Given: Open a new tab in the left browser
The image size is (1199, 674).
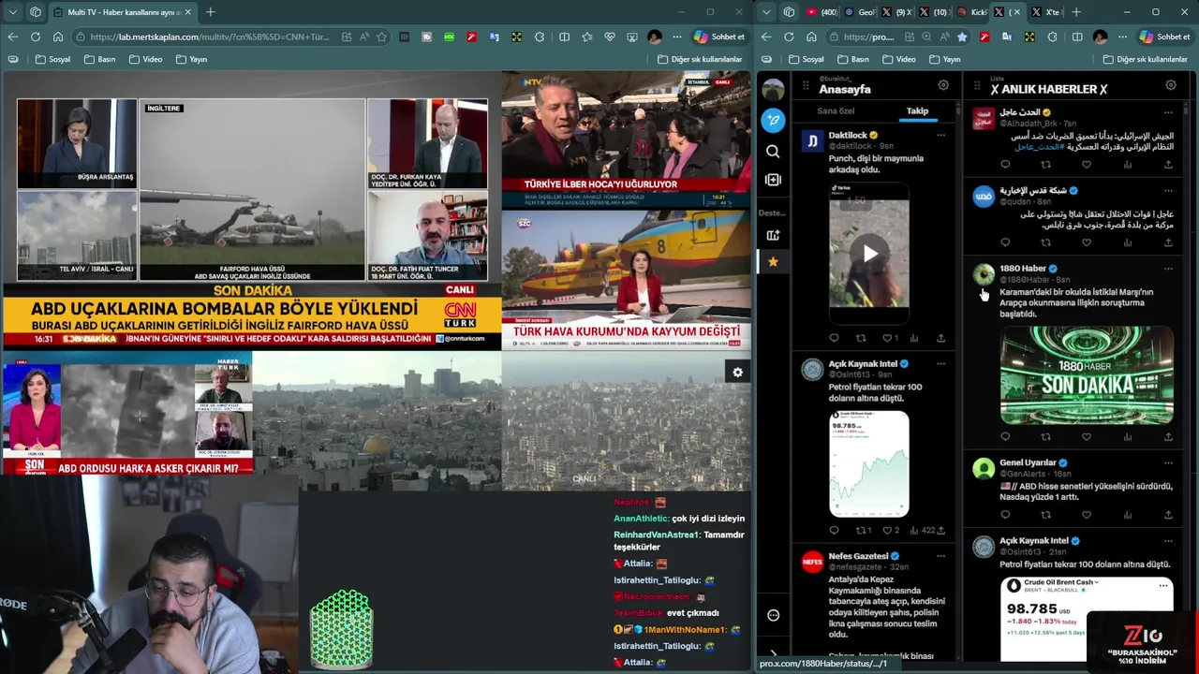Looking at the screenshot, I should click(x=210, y=12).
